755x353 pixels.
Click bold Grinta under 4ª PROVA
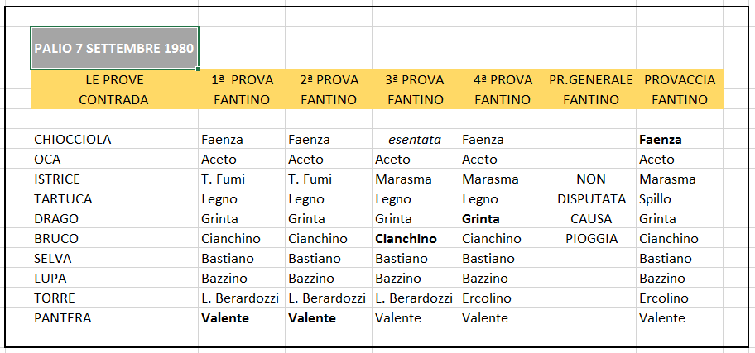pyautogui.click(x=480, y=219)
